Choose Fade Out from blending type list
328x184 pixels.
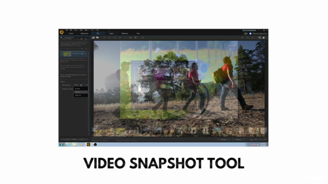point(81,96)
